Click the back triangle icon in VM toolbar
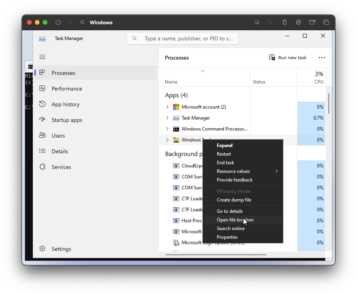The image size is (357, 294). 82,22
